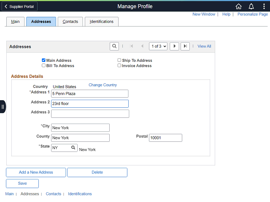This screenshot has height=202, width=270.
Task: Show next address row
Action: point(174,46)
